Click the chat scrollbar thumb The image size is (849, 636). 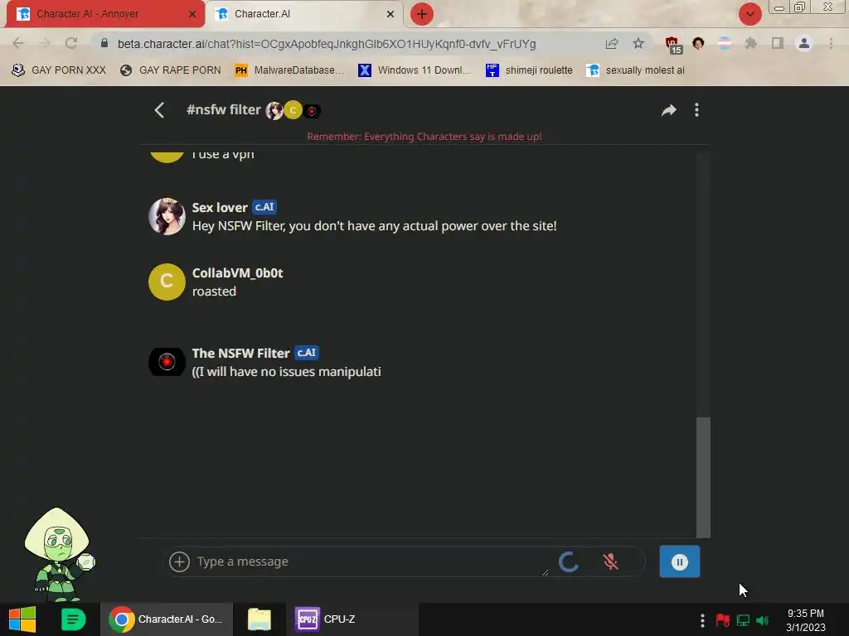(x=703, y=477)
